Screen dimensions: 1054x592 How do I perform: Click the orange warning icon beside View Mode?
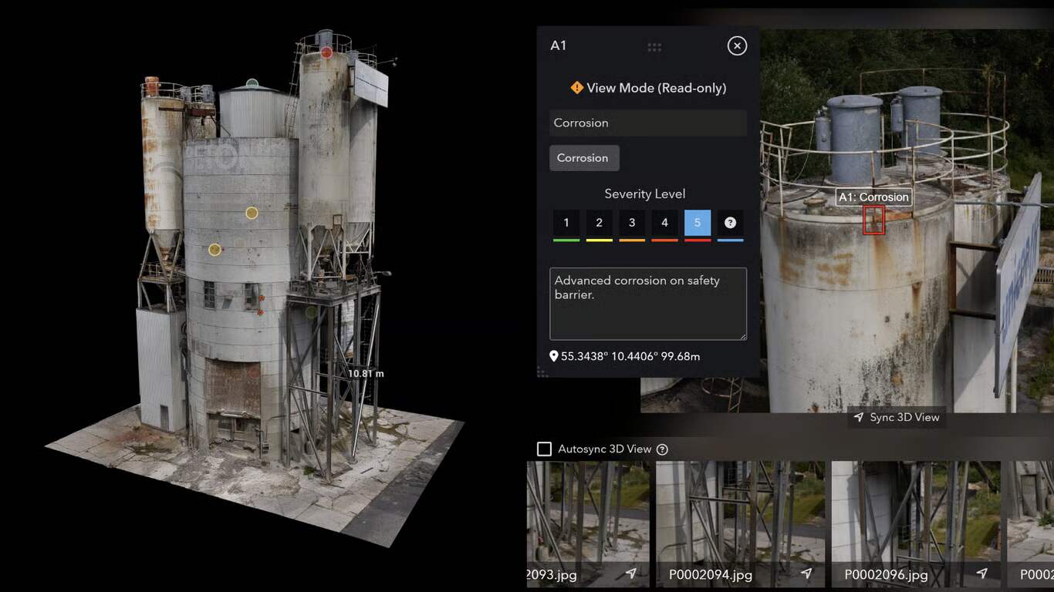pos(576,87)
